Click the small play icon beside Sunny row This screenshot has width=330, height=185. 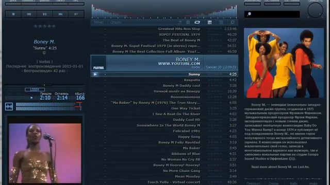pyautogui.click(x=95, y=74)
